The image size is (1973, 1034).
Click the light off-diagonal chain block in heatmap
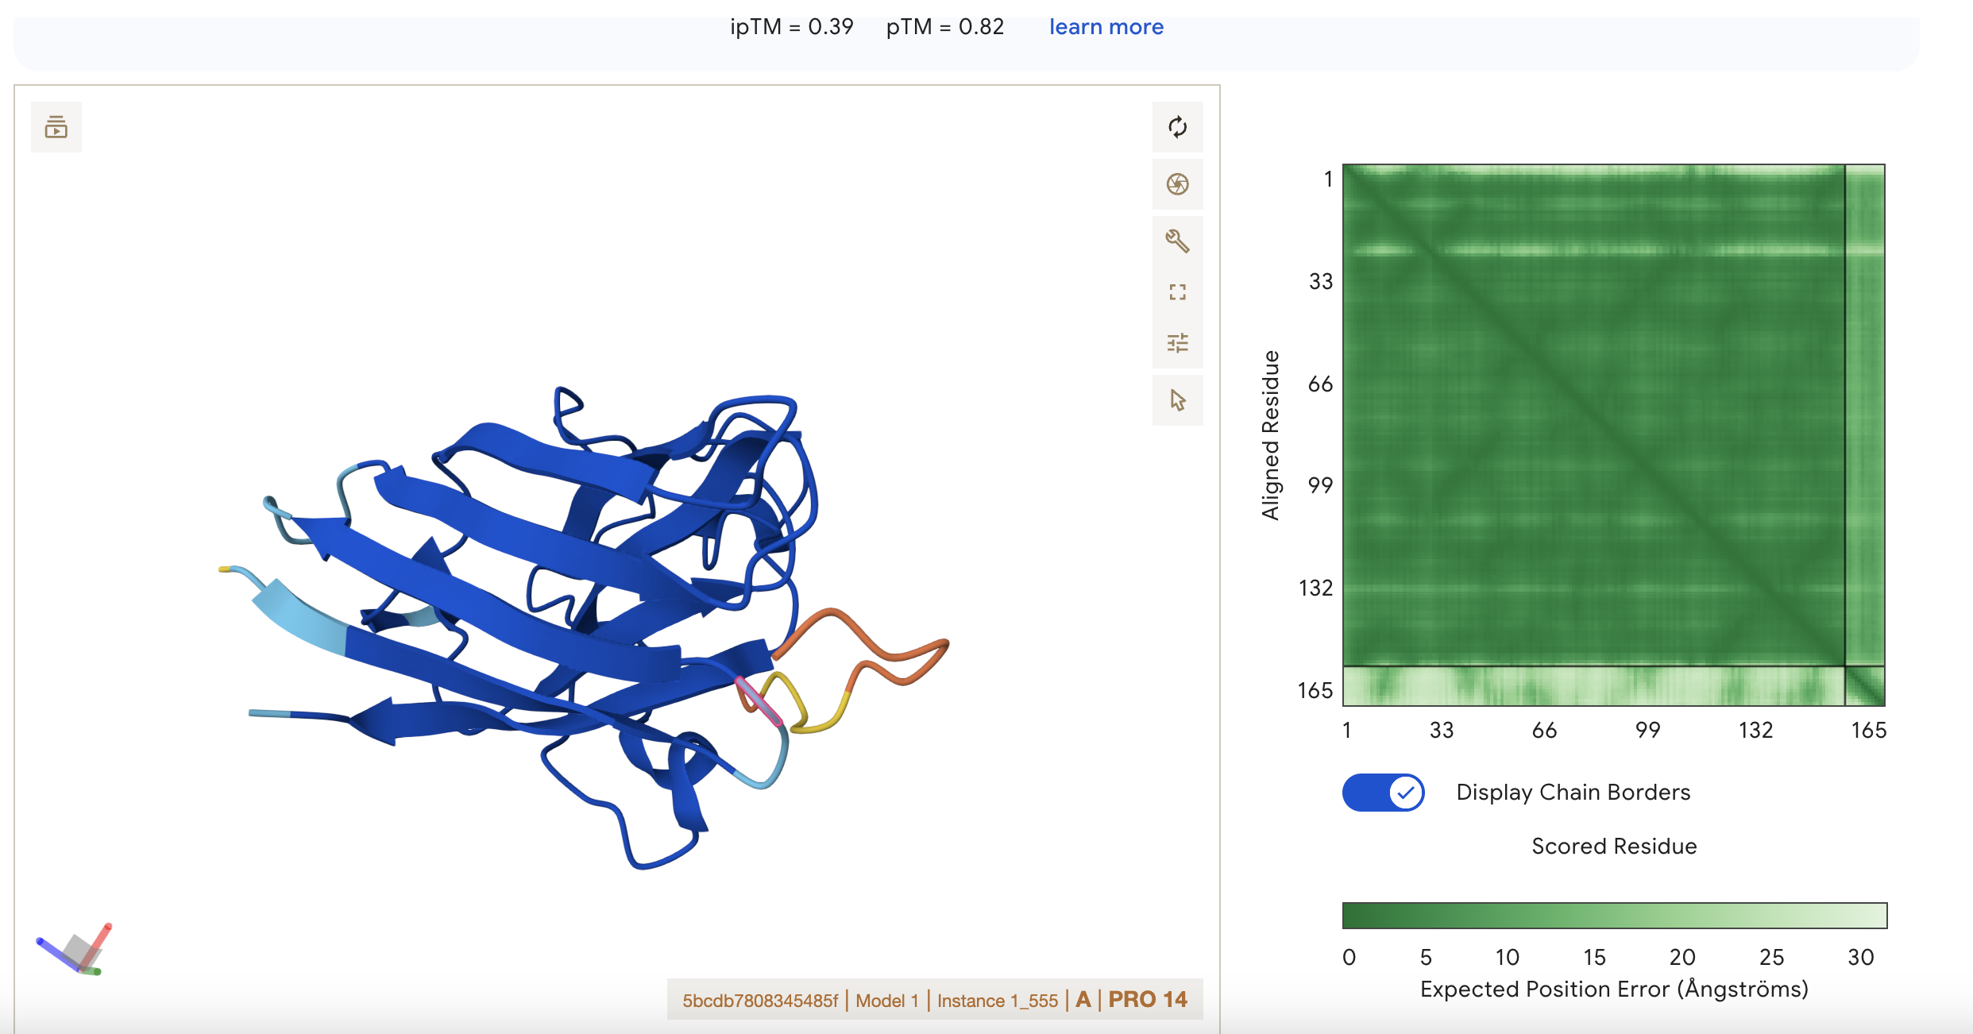[x=1593, y=686]
